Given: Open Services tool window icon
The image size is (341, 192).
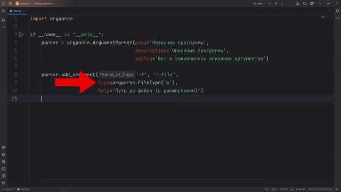Looking at the screenshot, I should pyautogui.click(x=4, y=162).
